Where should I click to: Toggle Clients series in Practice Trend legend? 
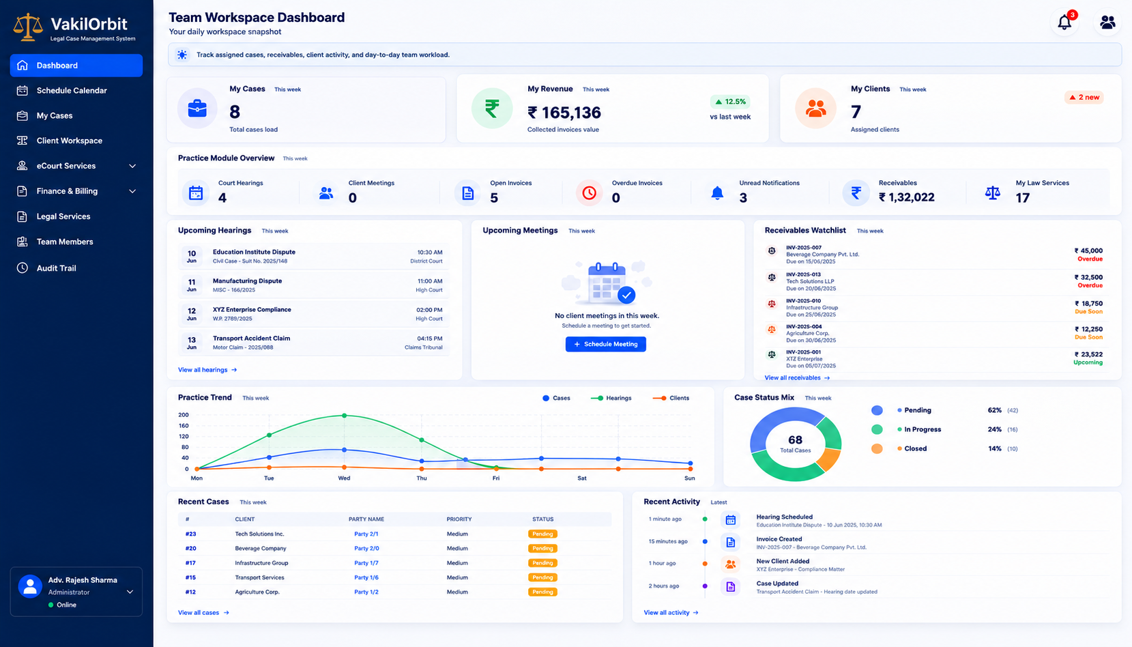(x=671, y=398)
